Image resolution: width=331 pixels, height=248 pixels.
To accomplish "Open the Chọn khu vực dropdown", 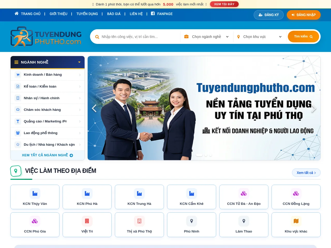I will coord(259,37).
